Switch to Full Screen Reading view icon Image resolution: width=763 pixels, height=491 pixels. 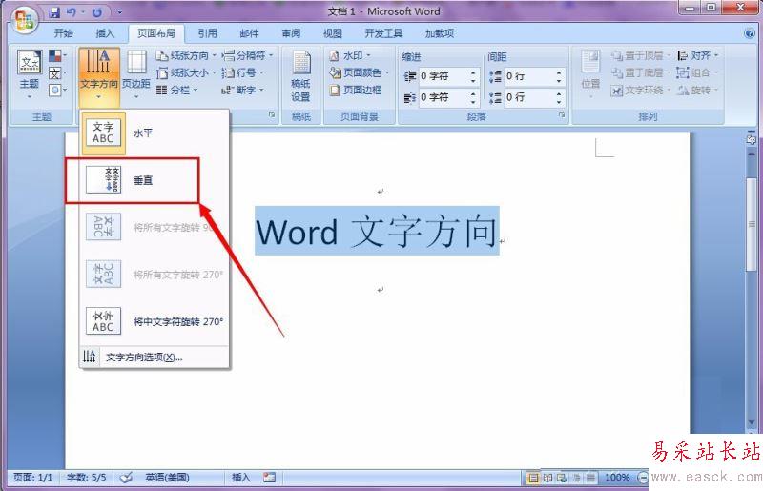pyautogui.click(x=547, y=478)
